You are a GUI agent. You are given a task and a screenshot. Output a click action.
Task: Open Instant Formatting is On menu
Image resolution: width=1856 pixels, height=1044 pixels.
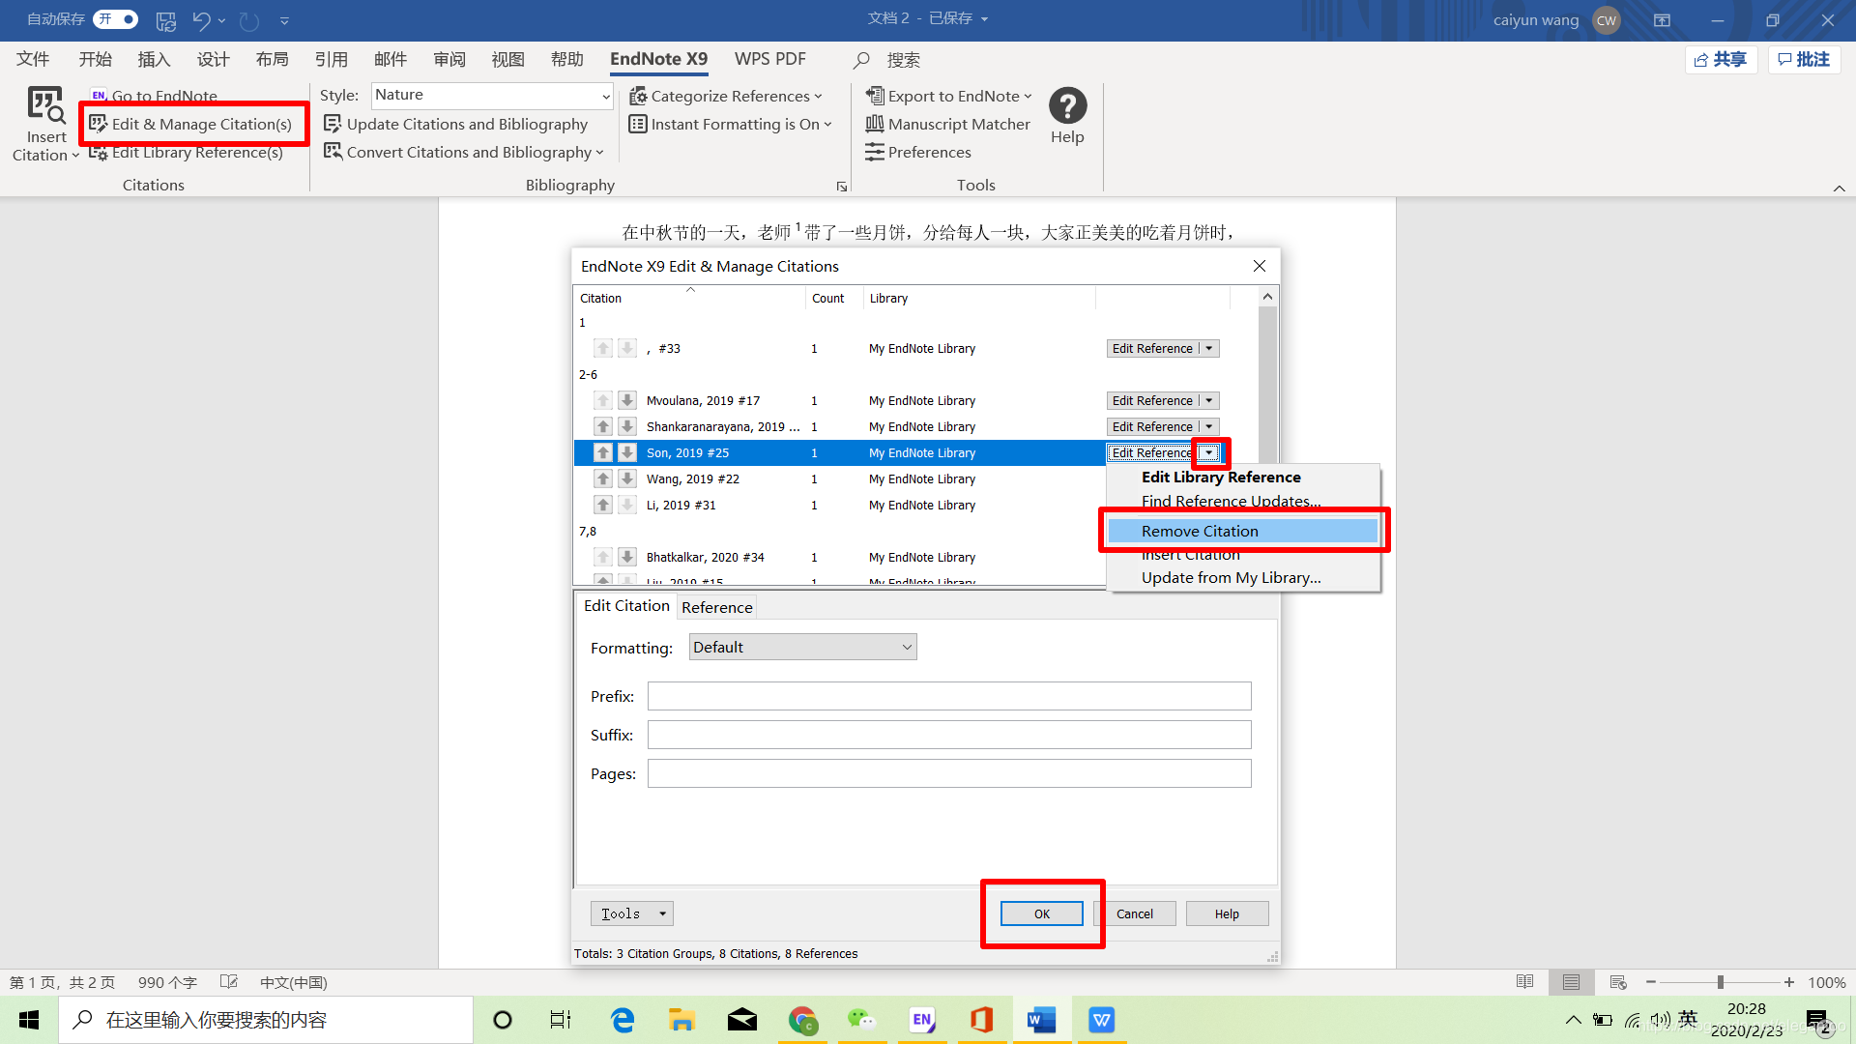pos(730,124)
